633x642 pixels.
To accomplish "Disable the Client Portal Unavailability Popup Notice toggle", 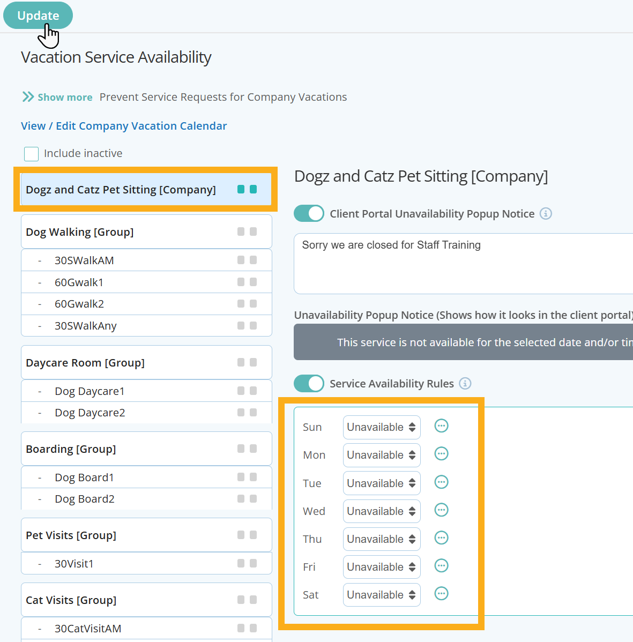I will pyautogui.click(x=309, y=213).
